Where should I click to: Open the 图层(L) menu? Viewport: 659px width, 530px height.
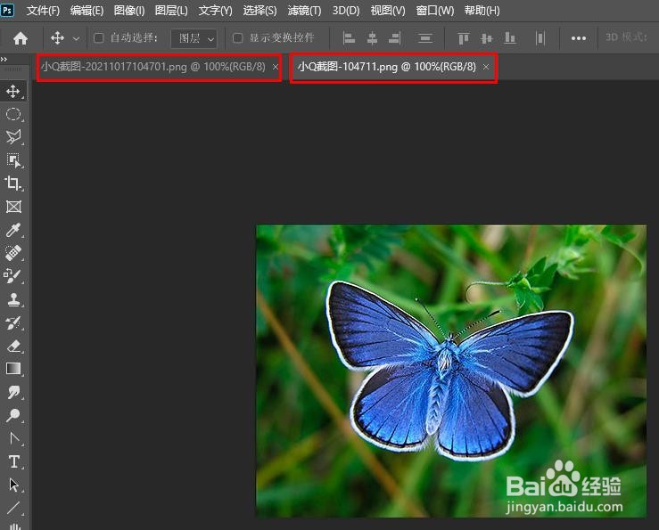tap(171, 10)
